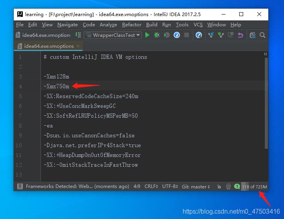Click the JRebel rocket icon after Stop
Viewport: 284px width, 219px height.
coord(199,35)
